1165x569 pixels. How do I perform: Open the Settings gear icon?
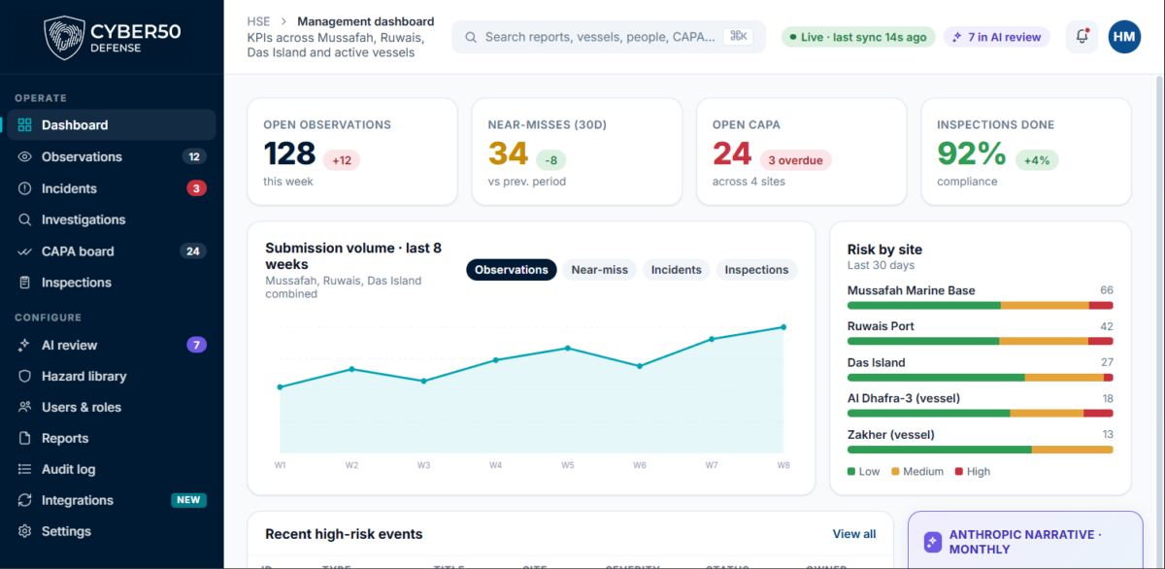point(25,531)
